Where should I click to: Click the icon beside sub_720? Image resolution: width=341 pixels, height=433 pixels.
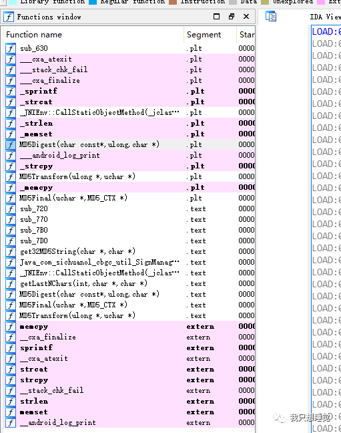click(11, 208)
